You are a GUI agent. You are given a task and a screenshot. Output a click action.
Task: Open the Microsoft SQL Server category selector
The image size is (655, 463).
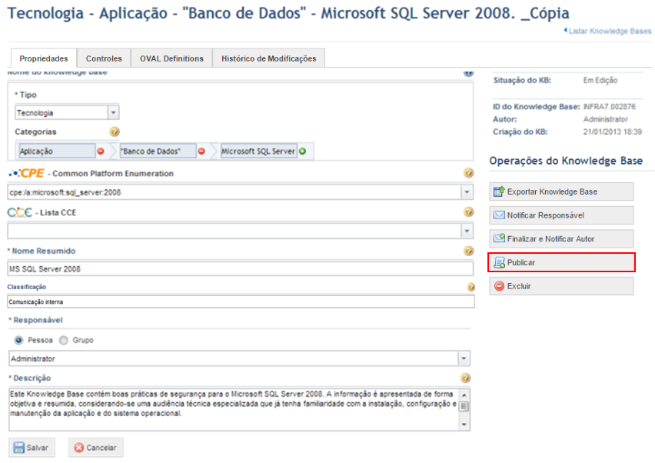[x=258, y=152]
